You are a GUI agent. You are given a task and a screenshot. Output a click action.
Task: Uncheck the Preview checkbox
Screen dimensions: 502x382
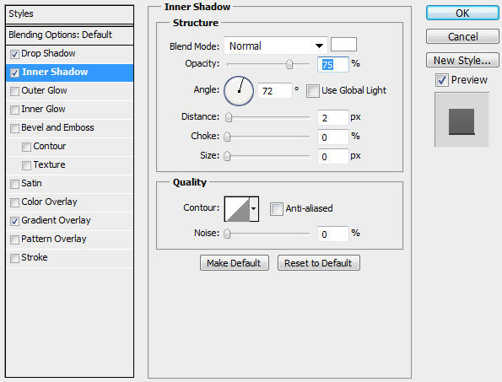[x=441, y=80]
